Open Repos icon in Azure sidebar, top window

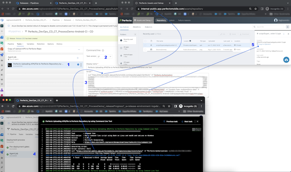pos(2,49)
